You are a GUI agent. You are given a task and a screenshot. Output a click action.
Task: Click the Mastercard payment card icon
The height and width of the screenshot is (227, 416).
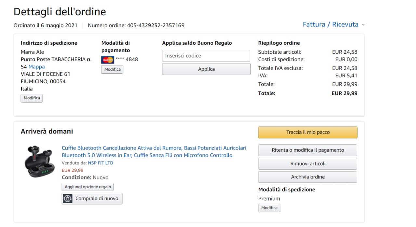(x=108, y=60)
